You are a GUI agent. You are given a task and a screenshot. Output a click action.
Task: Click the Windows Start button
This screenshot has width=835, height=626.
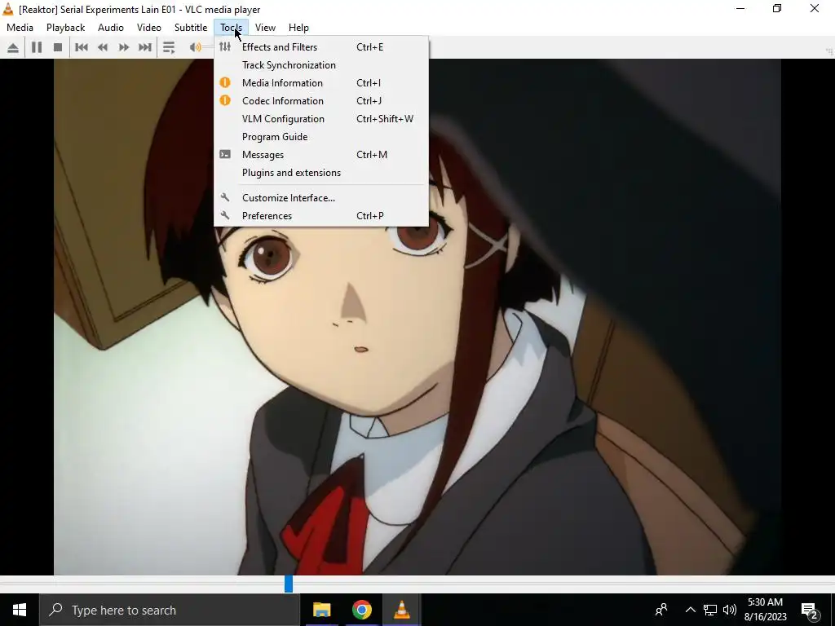[x=20, y=610]
